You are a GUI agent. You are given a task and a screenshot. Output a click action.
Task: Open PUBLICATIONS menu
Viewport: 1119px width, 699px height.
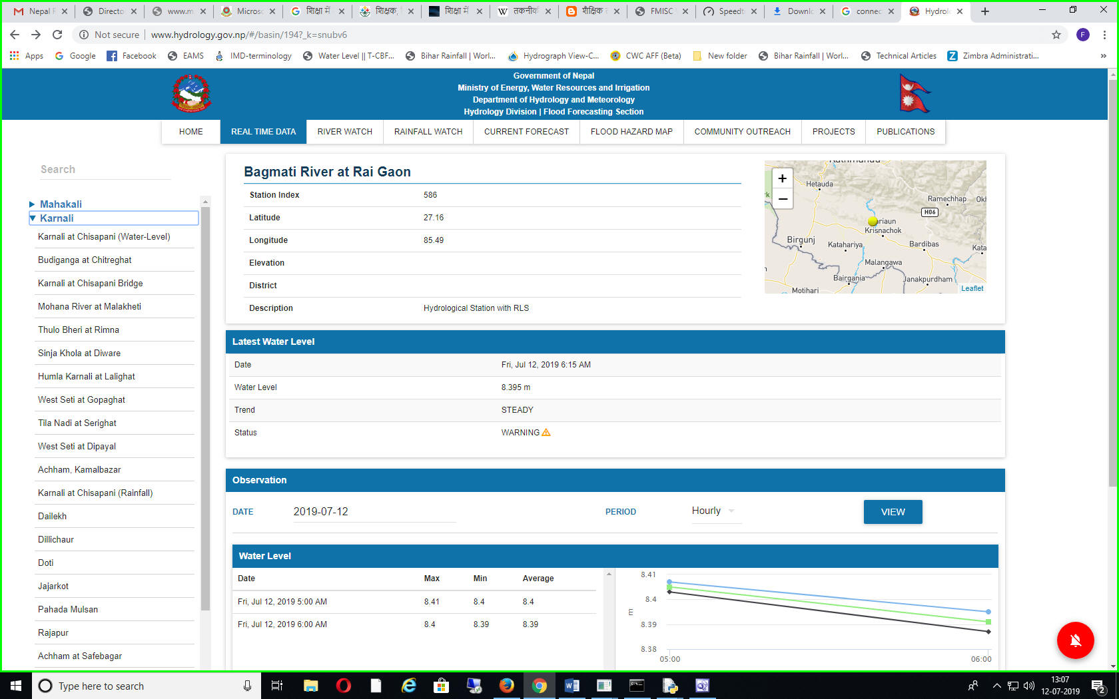(905, 132)
